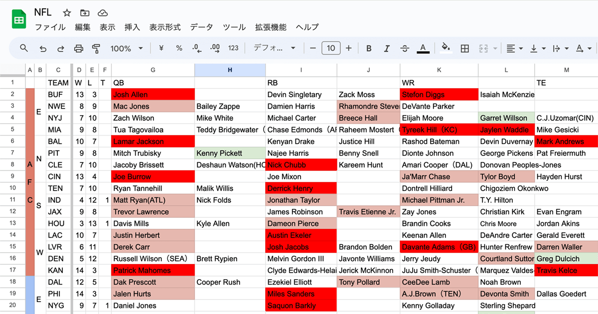598x314 pixels.
Task: Move the document to a folder
Action: (x=85, y=13)
